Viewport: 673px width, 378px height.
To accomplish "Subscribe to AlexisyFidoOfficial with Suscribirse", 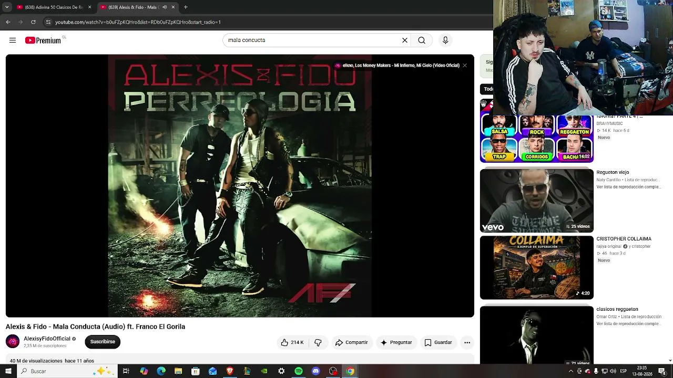I will (103, 342).
